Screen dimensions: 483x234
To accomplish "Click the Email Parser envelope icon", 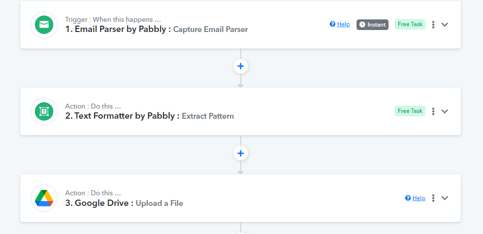I will (44, 25).
